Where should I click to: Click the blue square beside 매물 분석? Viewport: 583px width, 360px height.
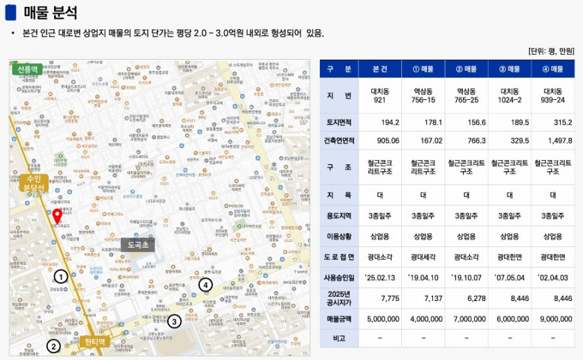click(x=10, y=12)
